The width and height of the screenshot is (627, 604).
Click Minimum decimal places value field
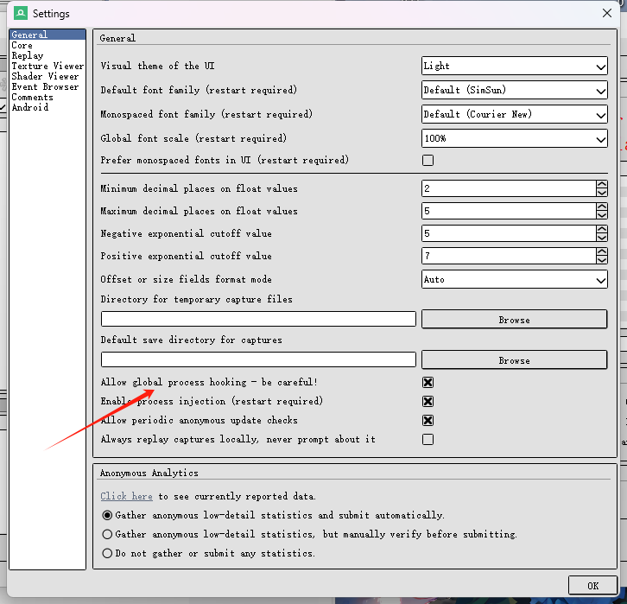pos(509,188)
